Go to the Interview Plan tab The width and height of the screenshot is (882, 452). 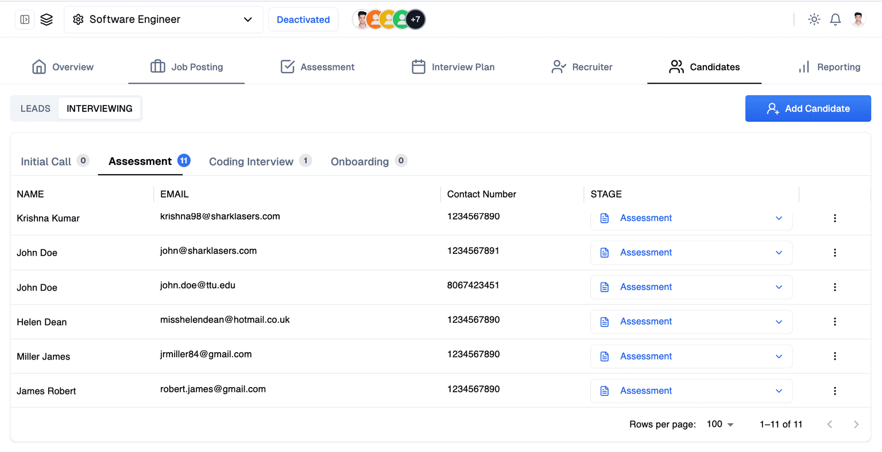coord(453,67)
